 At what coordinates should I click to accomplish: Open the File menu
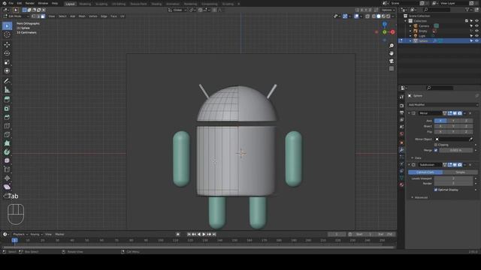11,3
